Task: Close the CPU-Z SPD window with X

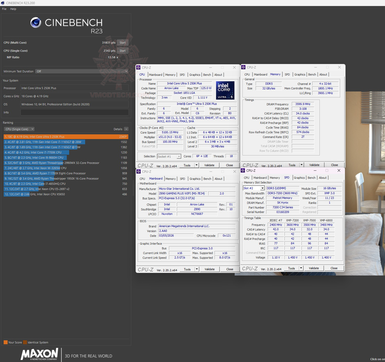Action: coord(339,170)
